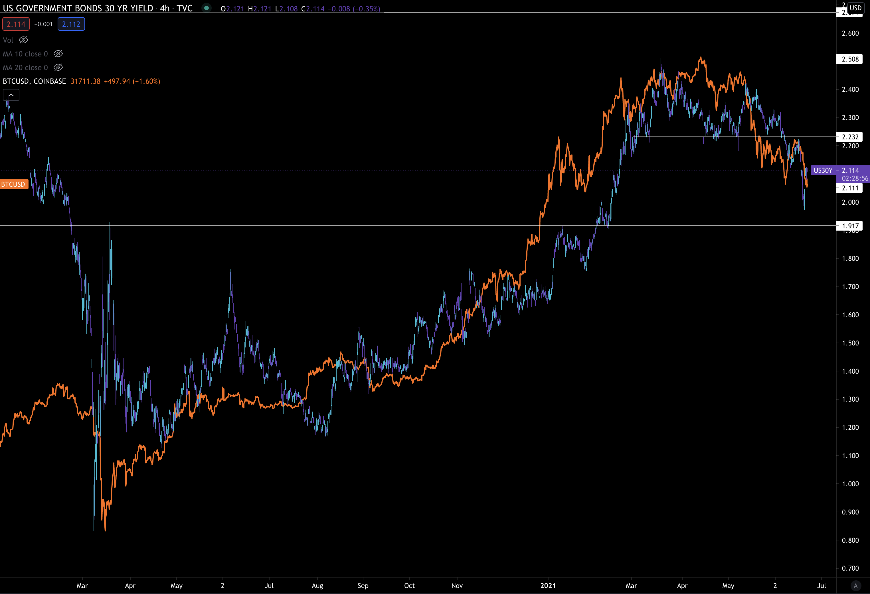
Task: Click the 2021 label on time axis
Action: (x=548, y=585)
